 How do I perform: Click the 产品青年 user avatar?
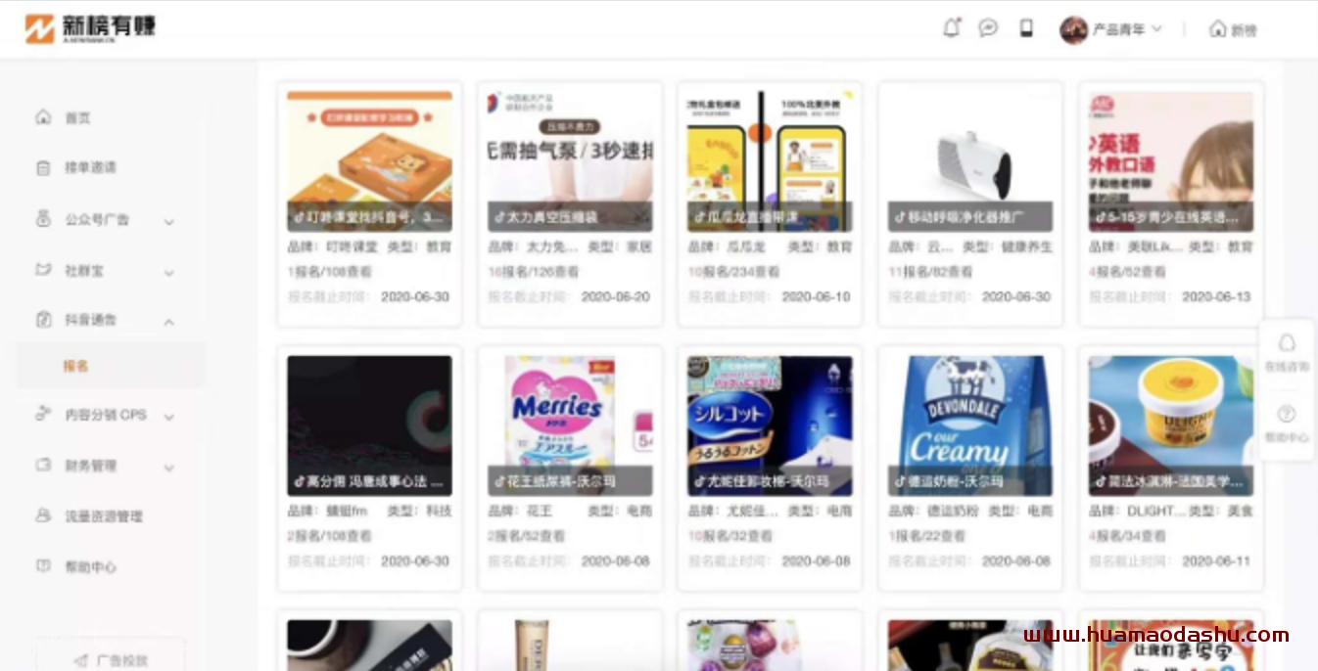1073,29
